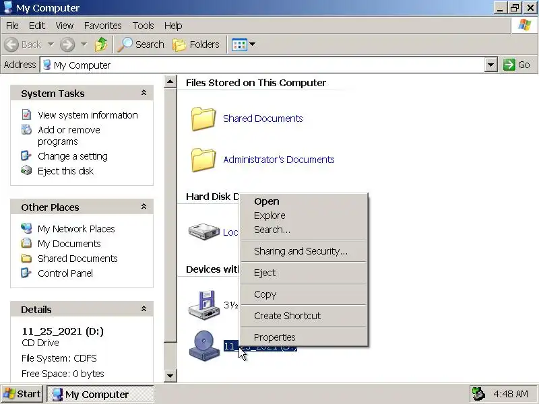Click Eject this disk link
The height and width of the screenshot is (404, 539).
coord(65,171)
